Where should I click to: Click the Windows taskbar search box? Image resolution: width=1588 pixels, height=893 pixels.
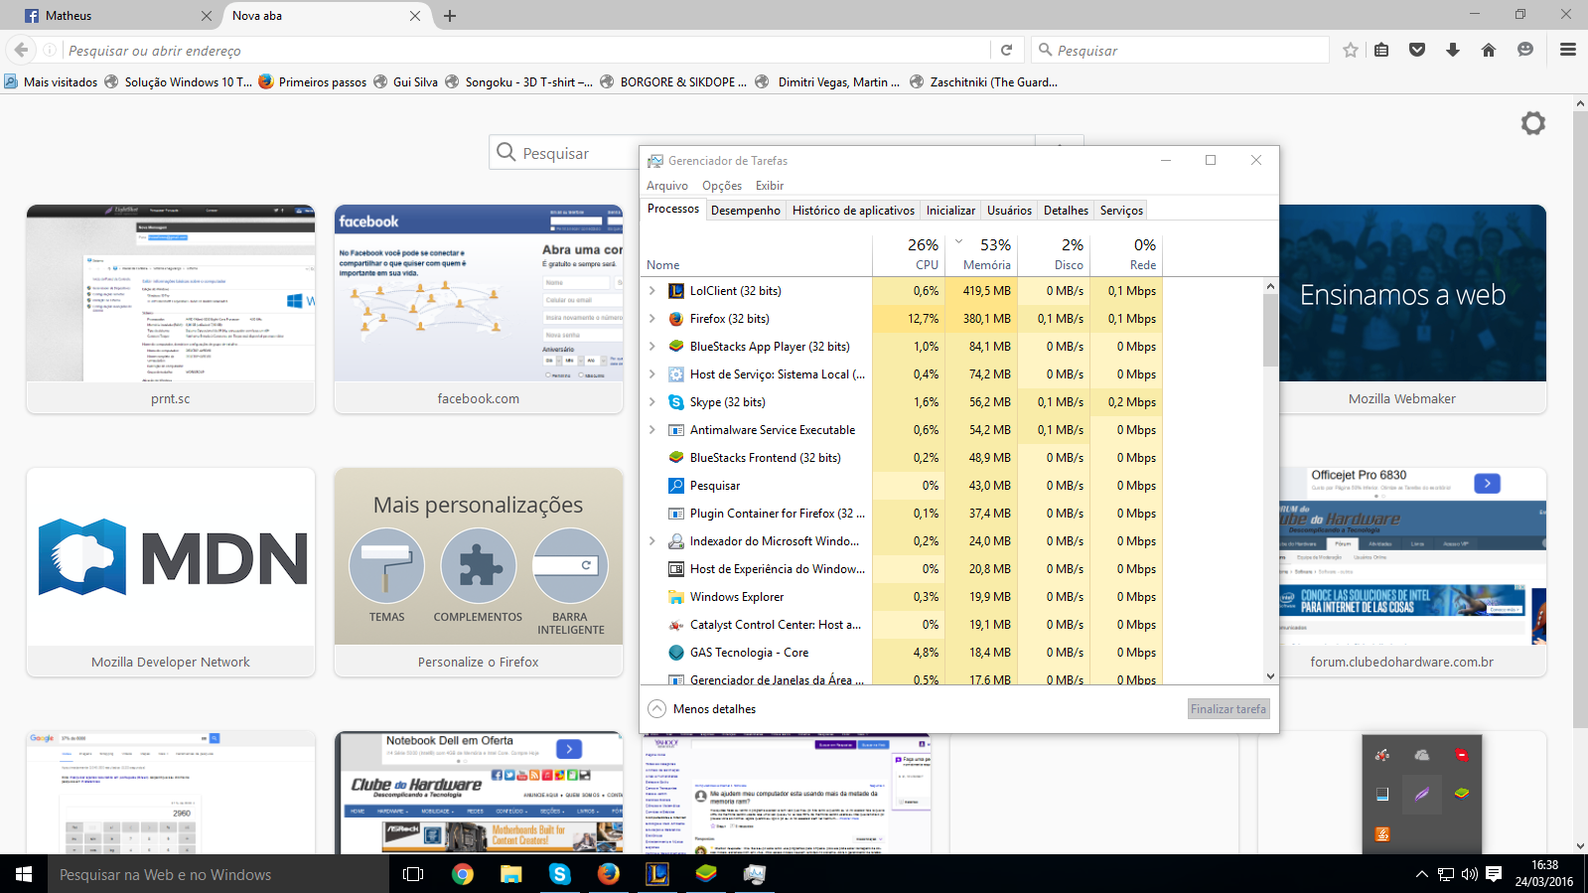218,874
